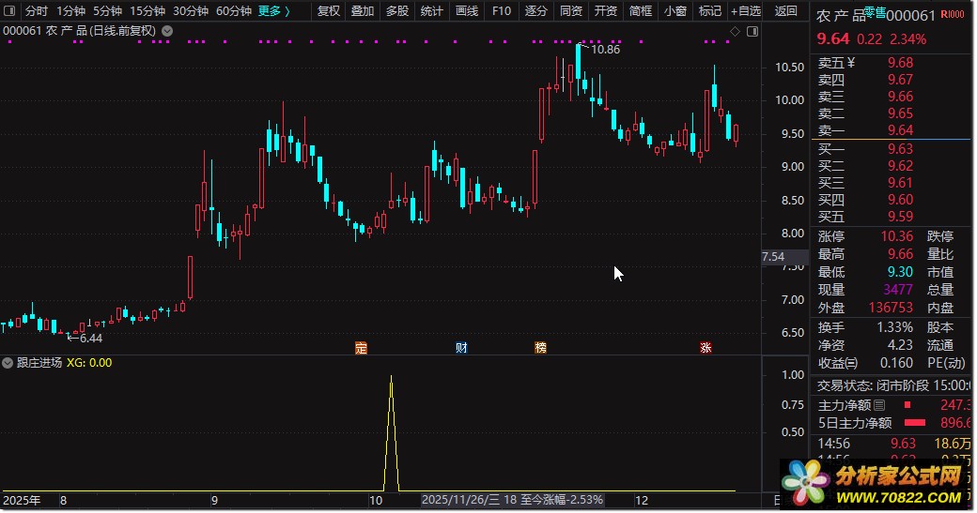This screenshot has height=513, width=977.
Task: Open the 定 event marker
Action: [x=361, y=348]
